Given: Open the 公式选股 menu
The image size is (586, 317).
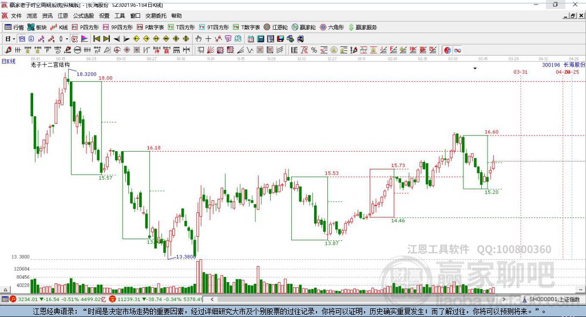Looking at the screenshot, I should point(84,15).
